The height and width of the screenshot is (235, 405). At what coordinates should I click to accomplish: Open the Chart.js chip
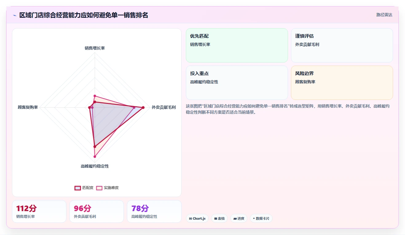(x=197, y=218)
